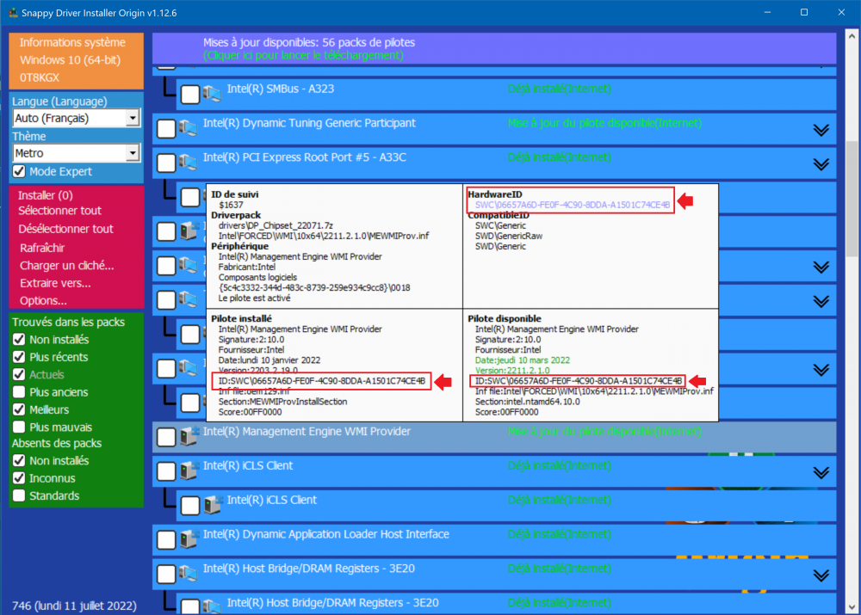This screenshot has height=615, width=861.
Task: Expand the first Host Bridge/DRAM Registers 3E20 row
Action: [821, 575]
